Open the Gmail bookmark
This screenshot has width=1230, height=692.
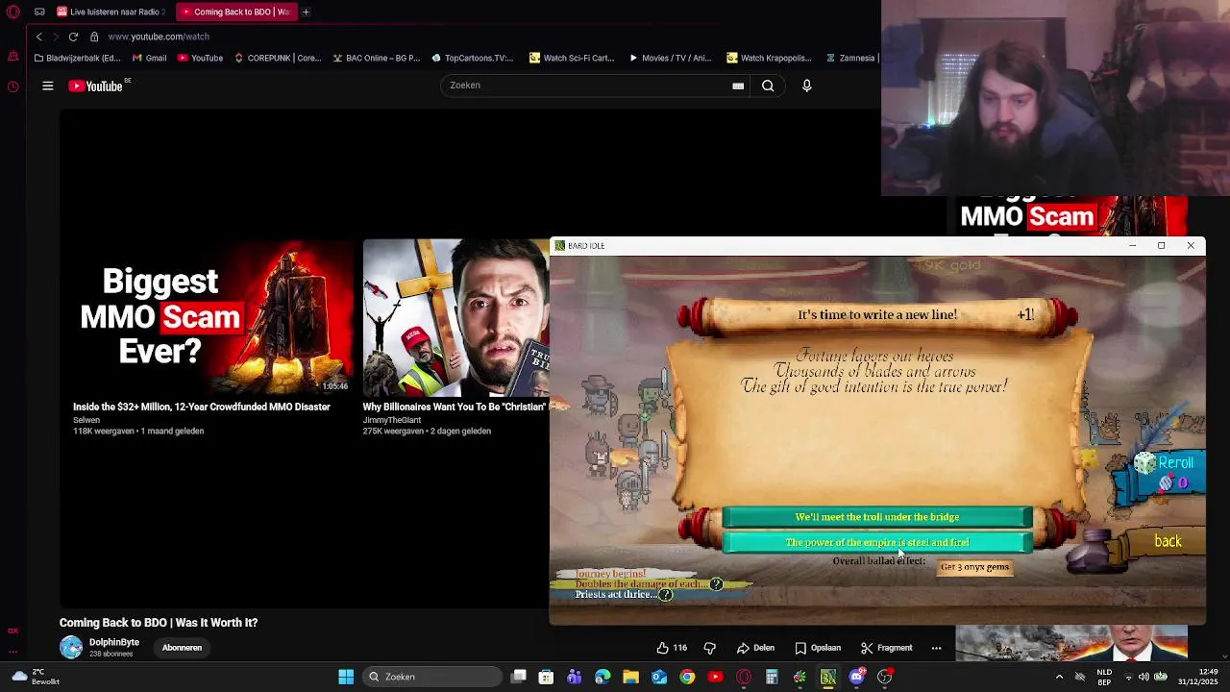pyautogui.click(x=148, y=58)
